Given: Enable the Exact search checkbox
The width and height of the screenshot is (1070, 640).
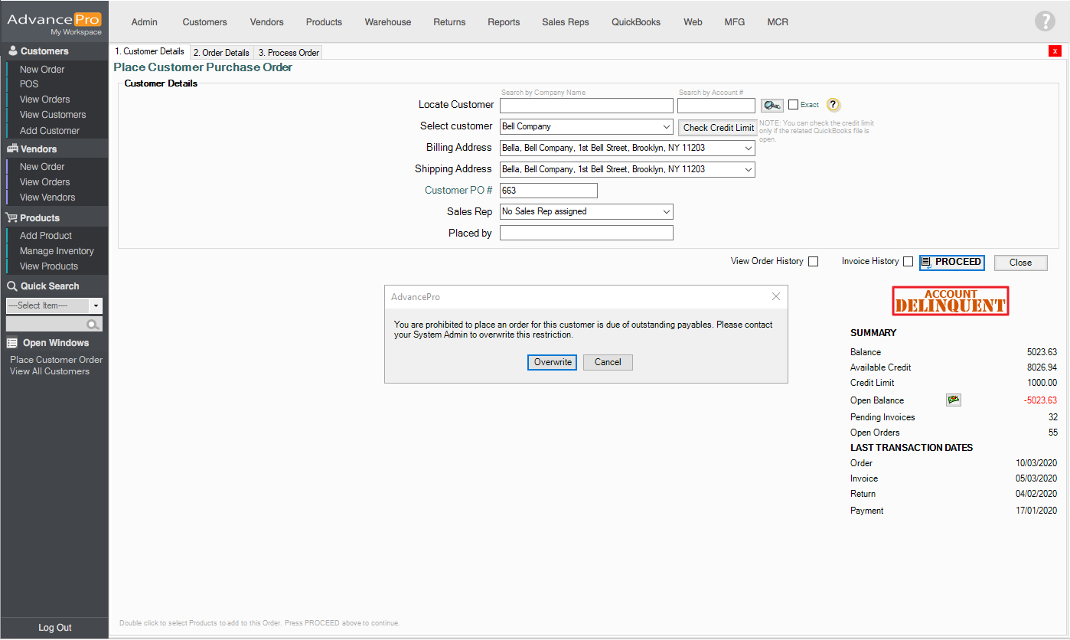Looking at the screenshot, I should pos(793,105).
